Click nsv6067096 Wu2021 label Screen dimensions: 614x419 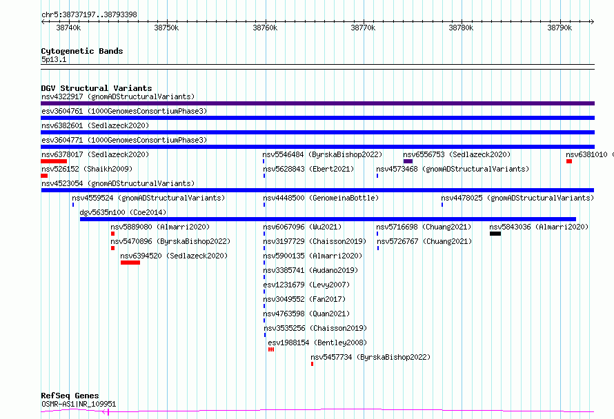click(x=302, y=227)
